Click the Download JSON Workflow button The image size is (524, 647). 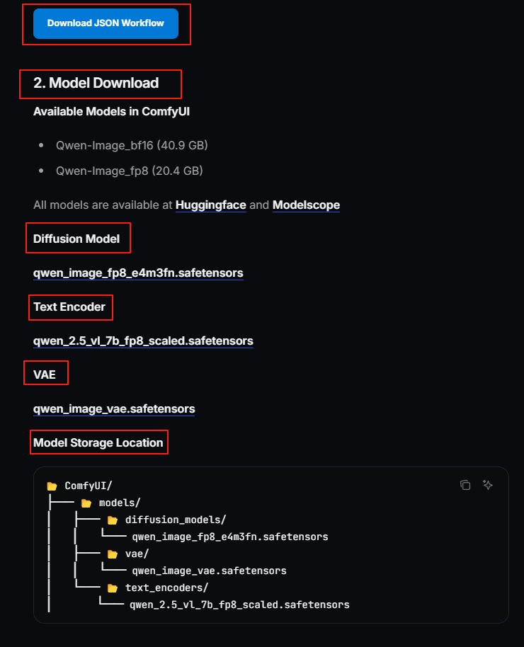(106, 23)
